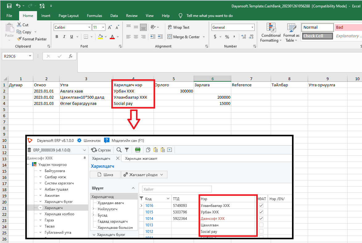This screenshot has width=362, height=243.
Task: Switch to the Page Layout tab
Action: coord(68,16)
